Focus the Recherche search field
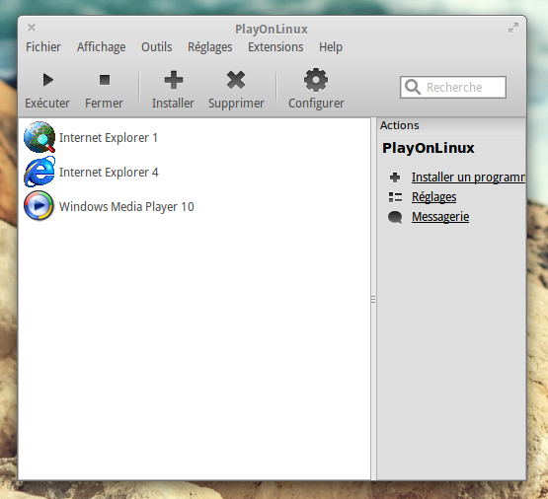Image resolution: width=548 pixels, height=499 pixels. coord(453,87)
